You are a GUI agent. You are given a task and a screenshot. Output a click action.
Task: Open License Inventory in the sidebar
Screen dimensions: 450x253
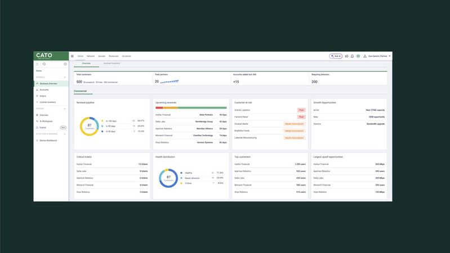pyautogui.click(x=48, y=102)
